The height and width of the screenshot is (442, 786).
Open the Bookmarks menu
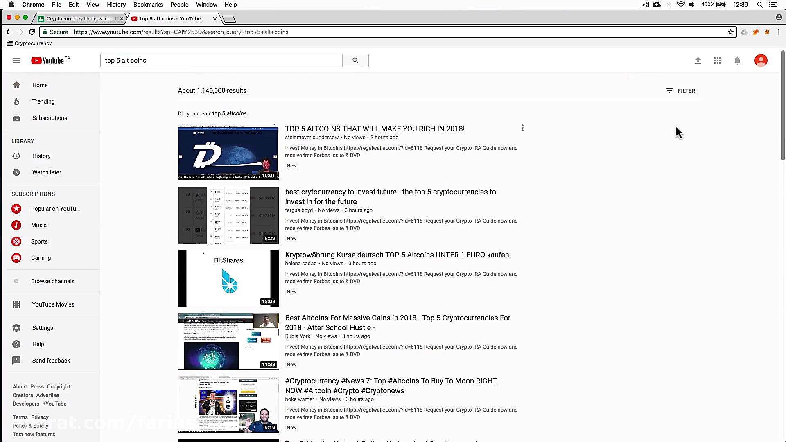(148, 5)
